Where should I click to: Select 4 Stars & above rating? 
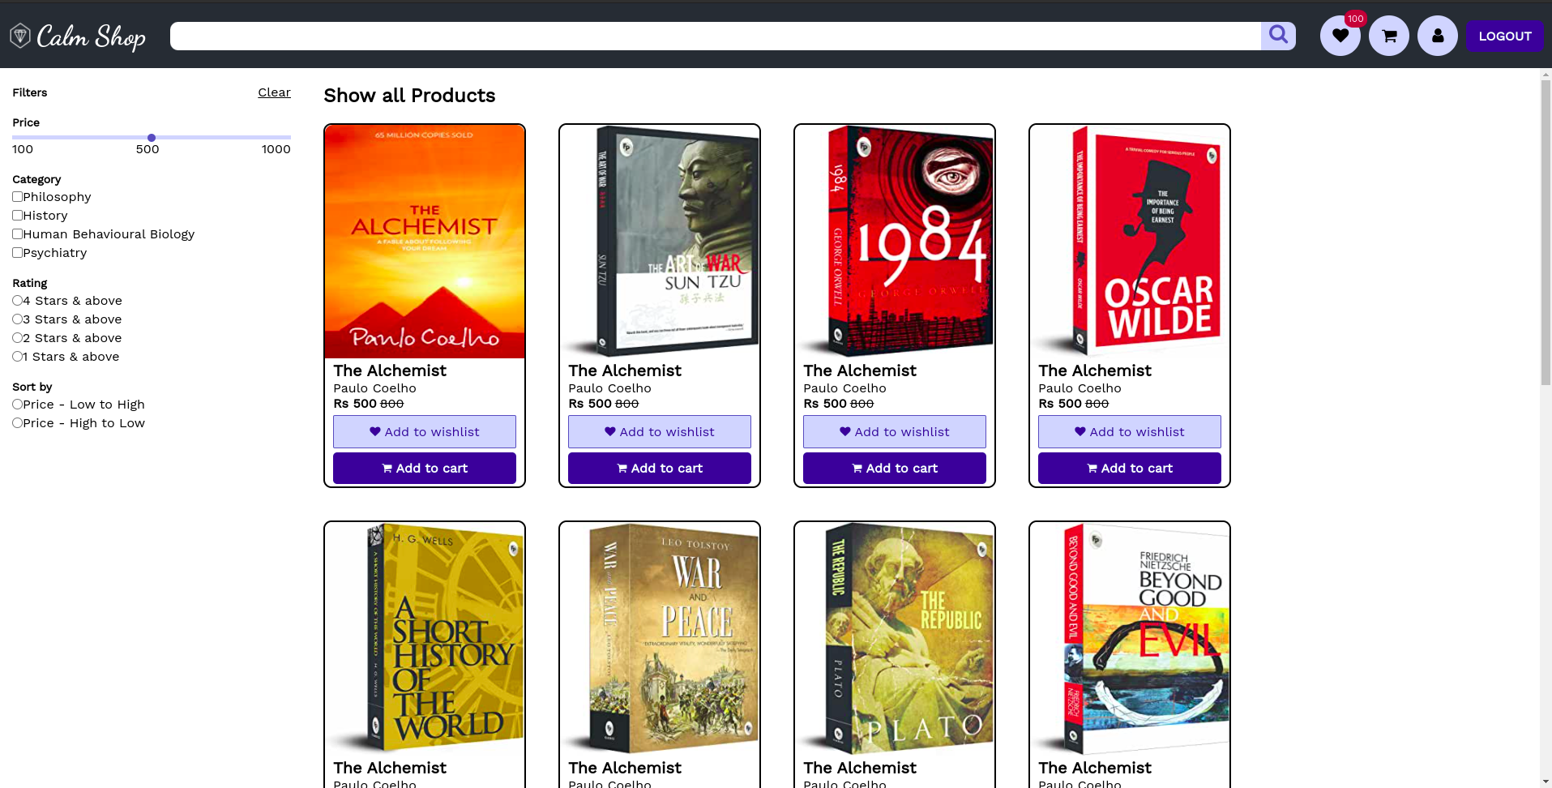point(17,301)
